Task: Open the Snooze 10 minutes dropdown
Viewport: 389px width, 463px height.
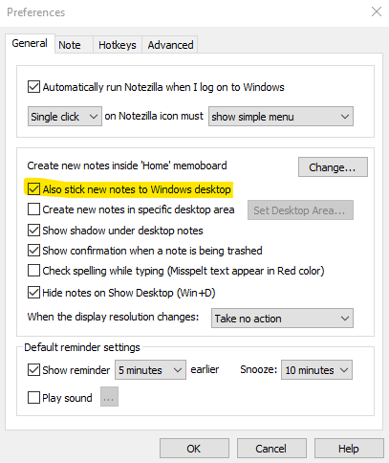Action: (316, 370)
